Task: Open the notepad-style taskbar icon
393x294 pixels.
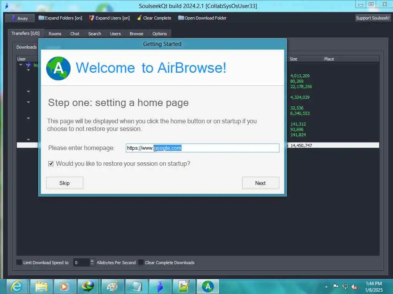Action: pyautogui.click(x=136, y=286)
